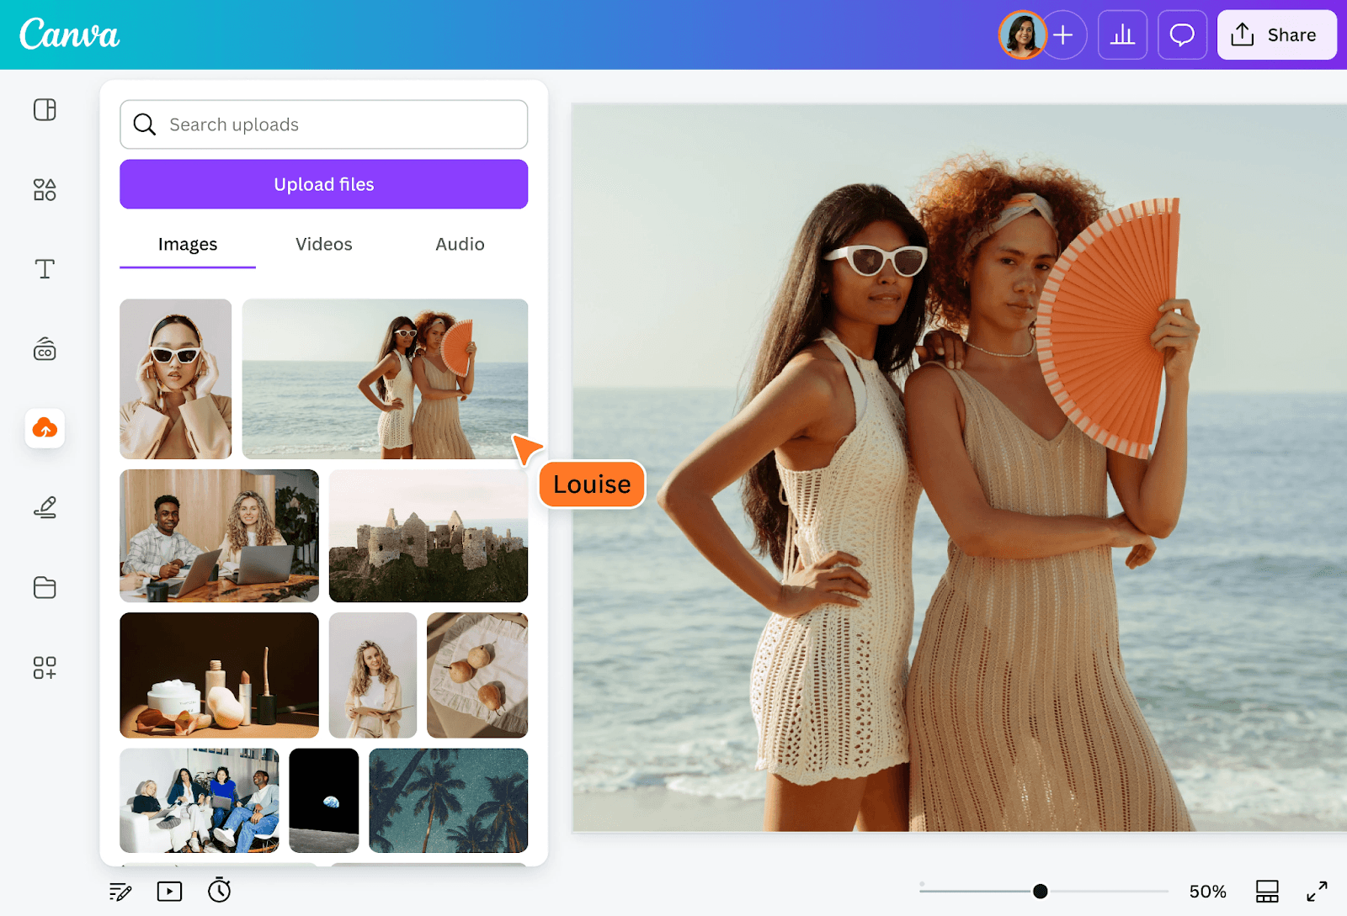Image resolution: width=1347 pixels, height=916 pixels.
Task: Open the Projects panel
Action: coord(44,587)
